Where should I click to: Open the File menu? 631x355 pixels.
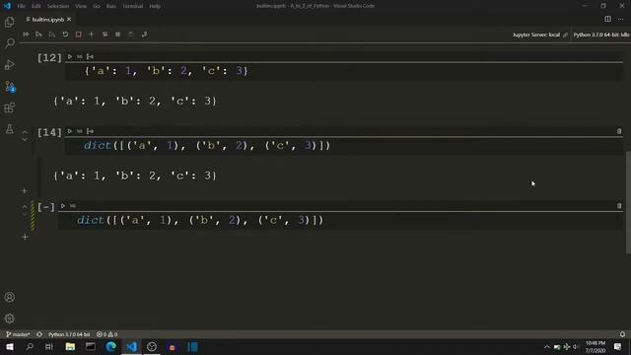[x=22, y=6]
